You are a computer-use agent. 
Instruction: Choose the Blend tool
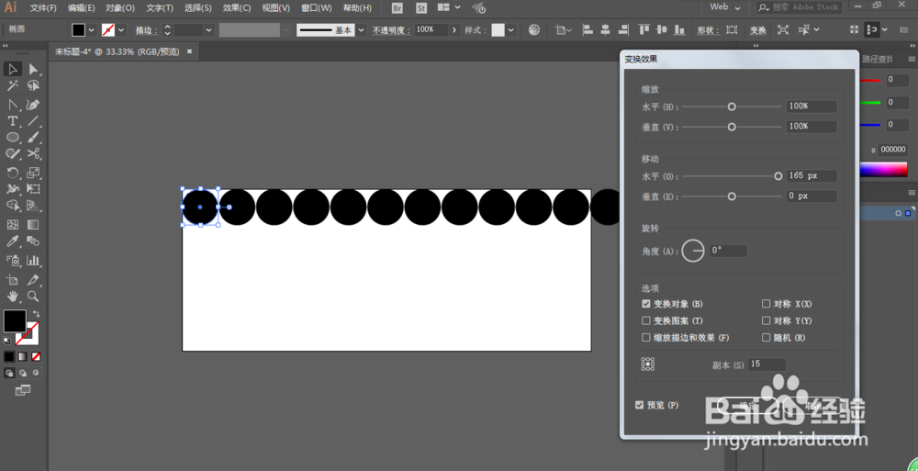33,241
